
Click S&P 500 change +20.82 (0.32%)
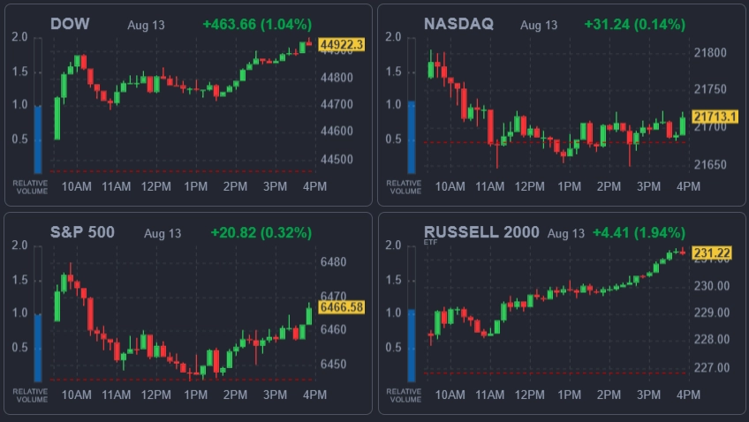click(x=261, y=233)
